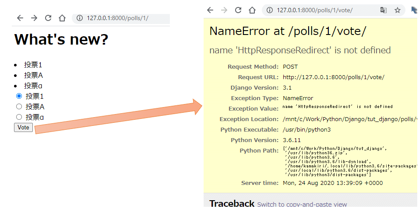Reload the polls/1/vote/ error page
419x212 pixels.
pos(238,10)
